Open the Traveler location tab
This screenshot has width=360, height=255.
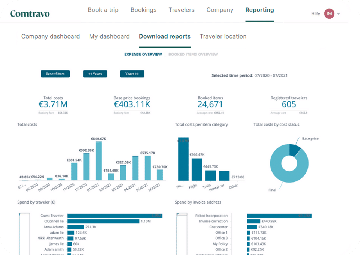tap(223, 36)
